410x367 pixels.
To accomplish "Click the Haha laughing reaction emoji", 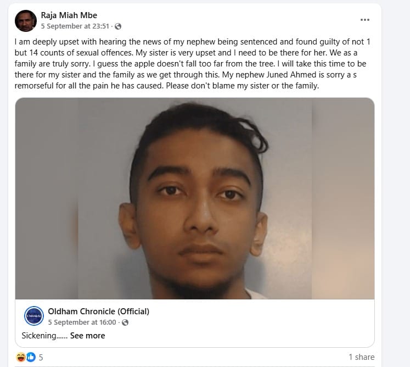I will [x=21, y=357].
